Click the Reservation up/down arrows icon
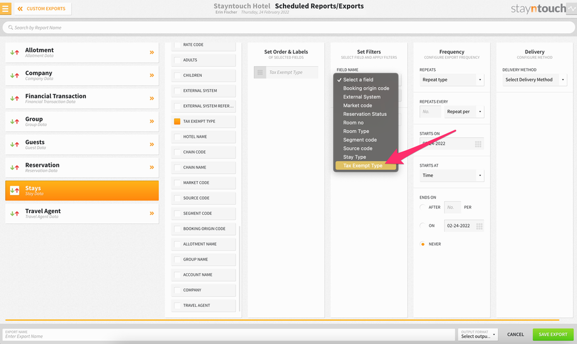Screen dimensions: 577x344 coord(14,167)
